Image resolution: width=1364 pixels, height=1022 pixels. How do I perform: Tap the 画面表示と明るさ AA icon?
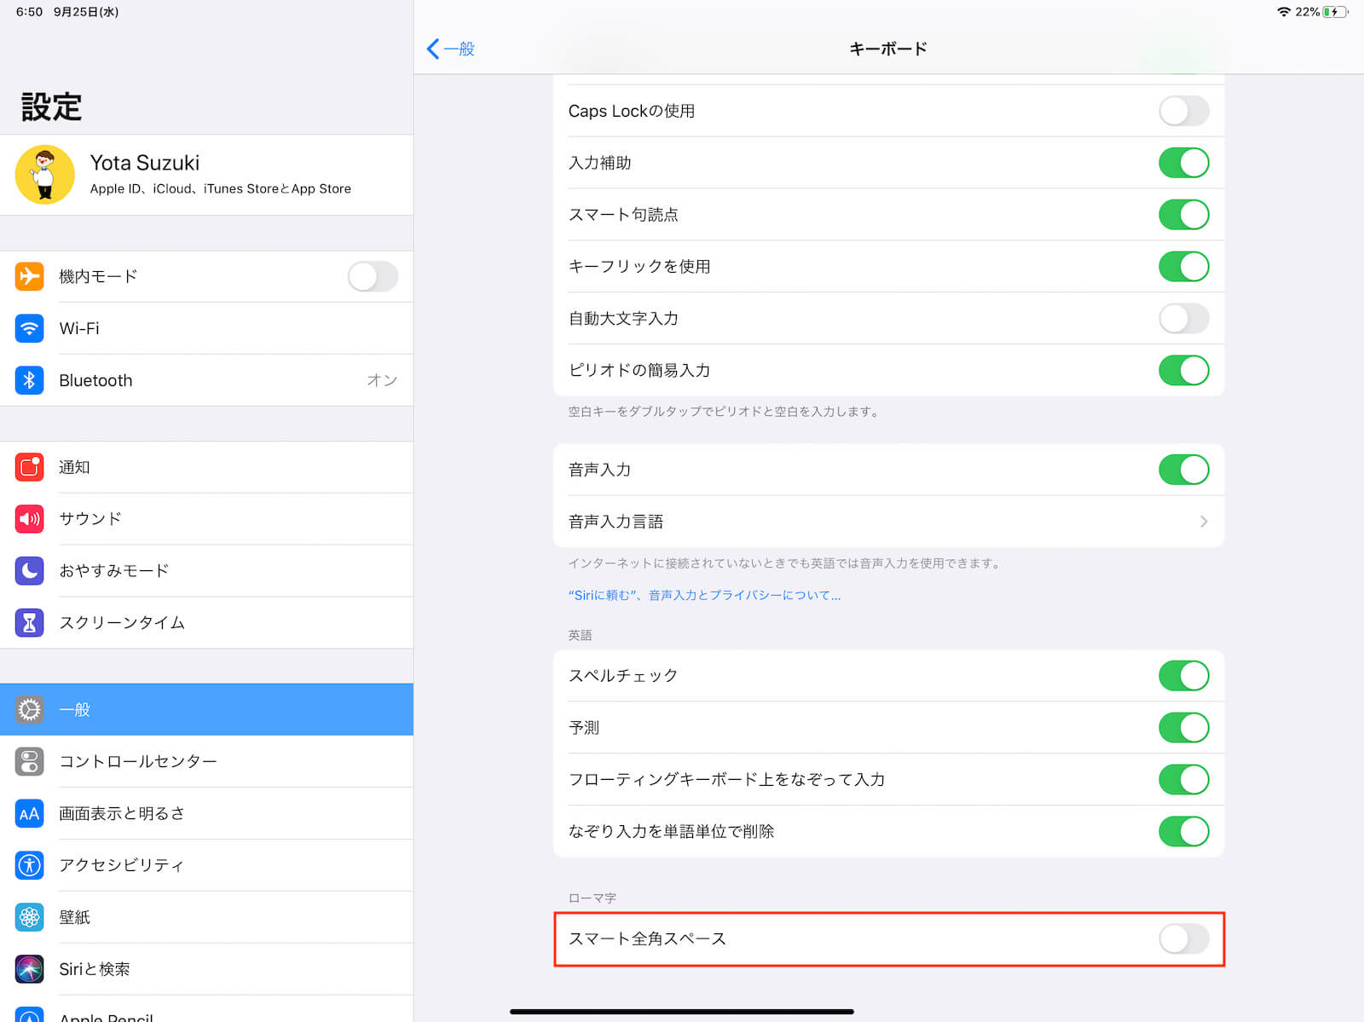click(x=30, y=813)
